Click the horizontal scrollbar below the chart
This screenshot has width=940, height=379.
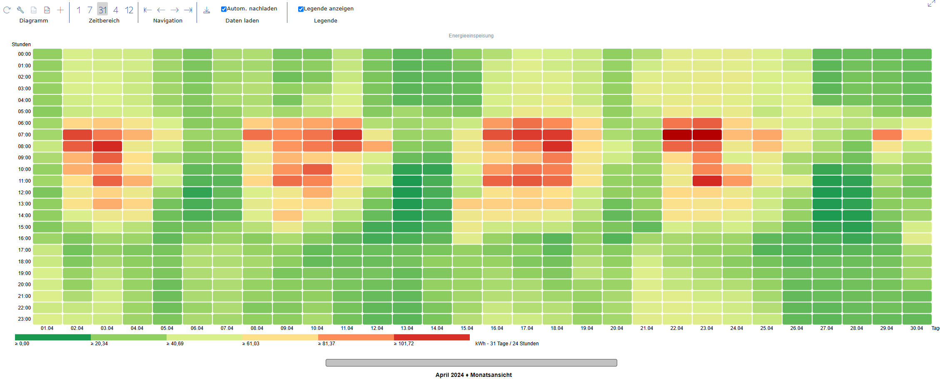click(471, 362)
